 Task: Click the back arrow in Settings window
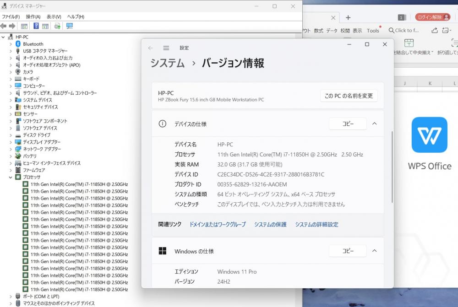pos(150,48)
